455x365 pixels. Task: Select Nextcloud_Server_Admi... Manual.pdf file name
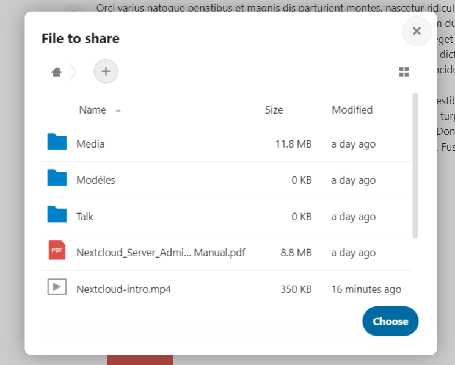pos(161,253)
